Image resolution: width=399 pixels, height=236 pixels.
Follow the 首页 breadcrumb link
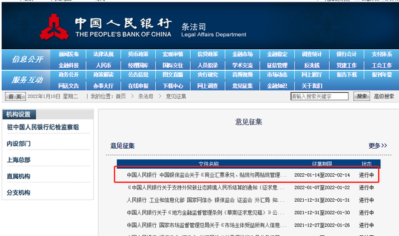120,97
